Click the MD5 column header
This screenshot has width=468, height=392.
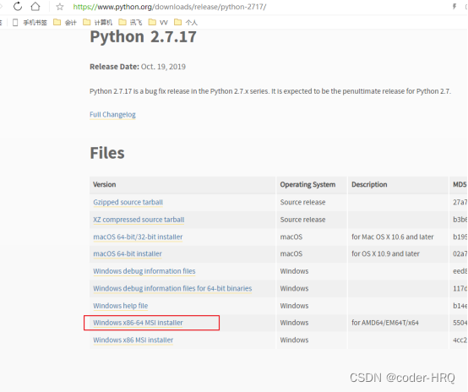(x=460, y=184)
